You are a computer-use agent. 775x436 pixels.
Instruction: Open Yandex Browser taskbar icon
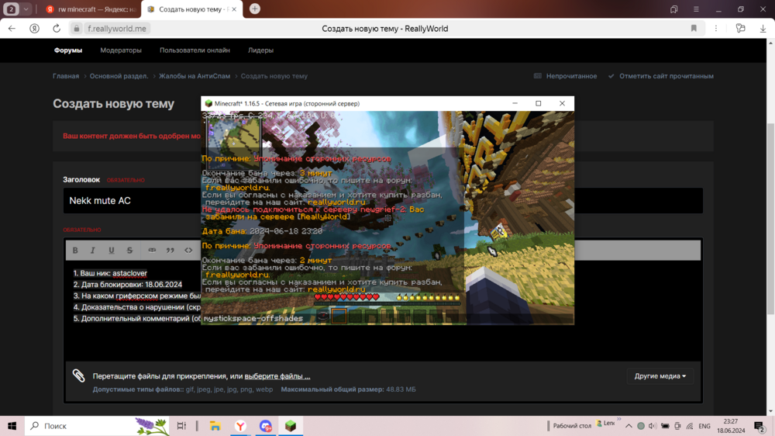pos(240,426)
